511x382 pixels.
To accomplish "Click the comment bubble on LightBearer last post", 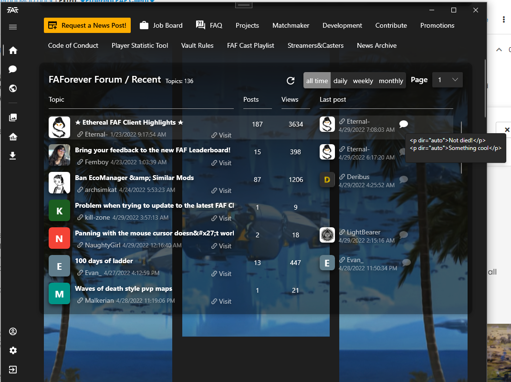I will coord(404,234).
